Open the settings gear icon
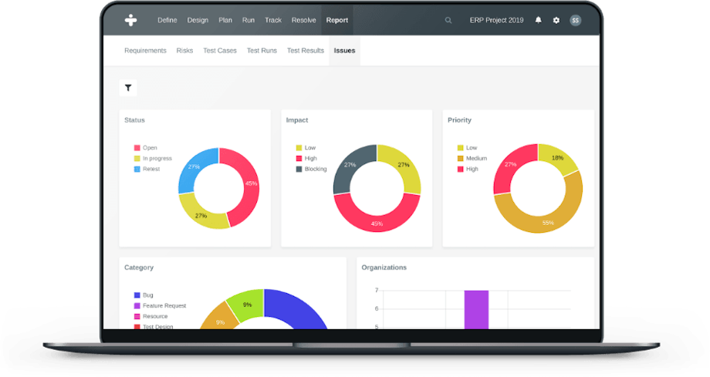The image size is (710, 377). click(556, 21)
